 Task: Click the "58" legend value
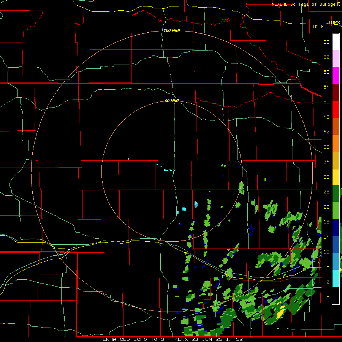326,72
